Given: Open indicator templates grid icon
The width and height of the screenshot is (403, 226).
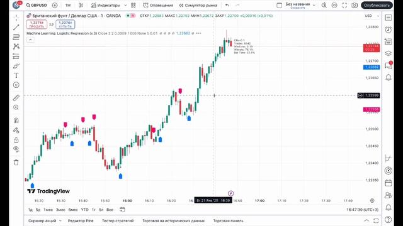Looking at the screenshot, I should pyautogui.click(x=133, y=5).
